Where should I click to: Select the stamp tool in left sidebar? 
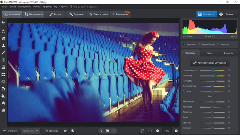pos(4,45)
